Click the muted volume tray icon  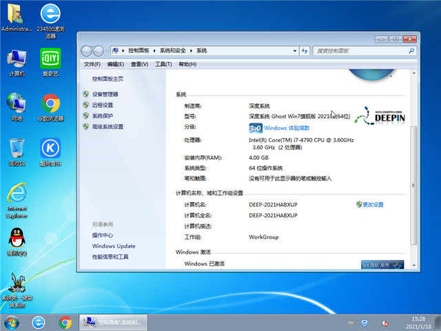[x=384, y=323]
